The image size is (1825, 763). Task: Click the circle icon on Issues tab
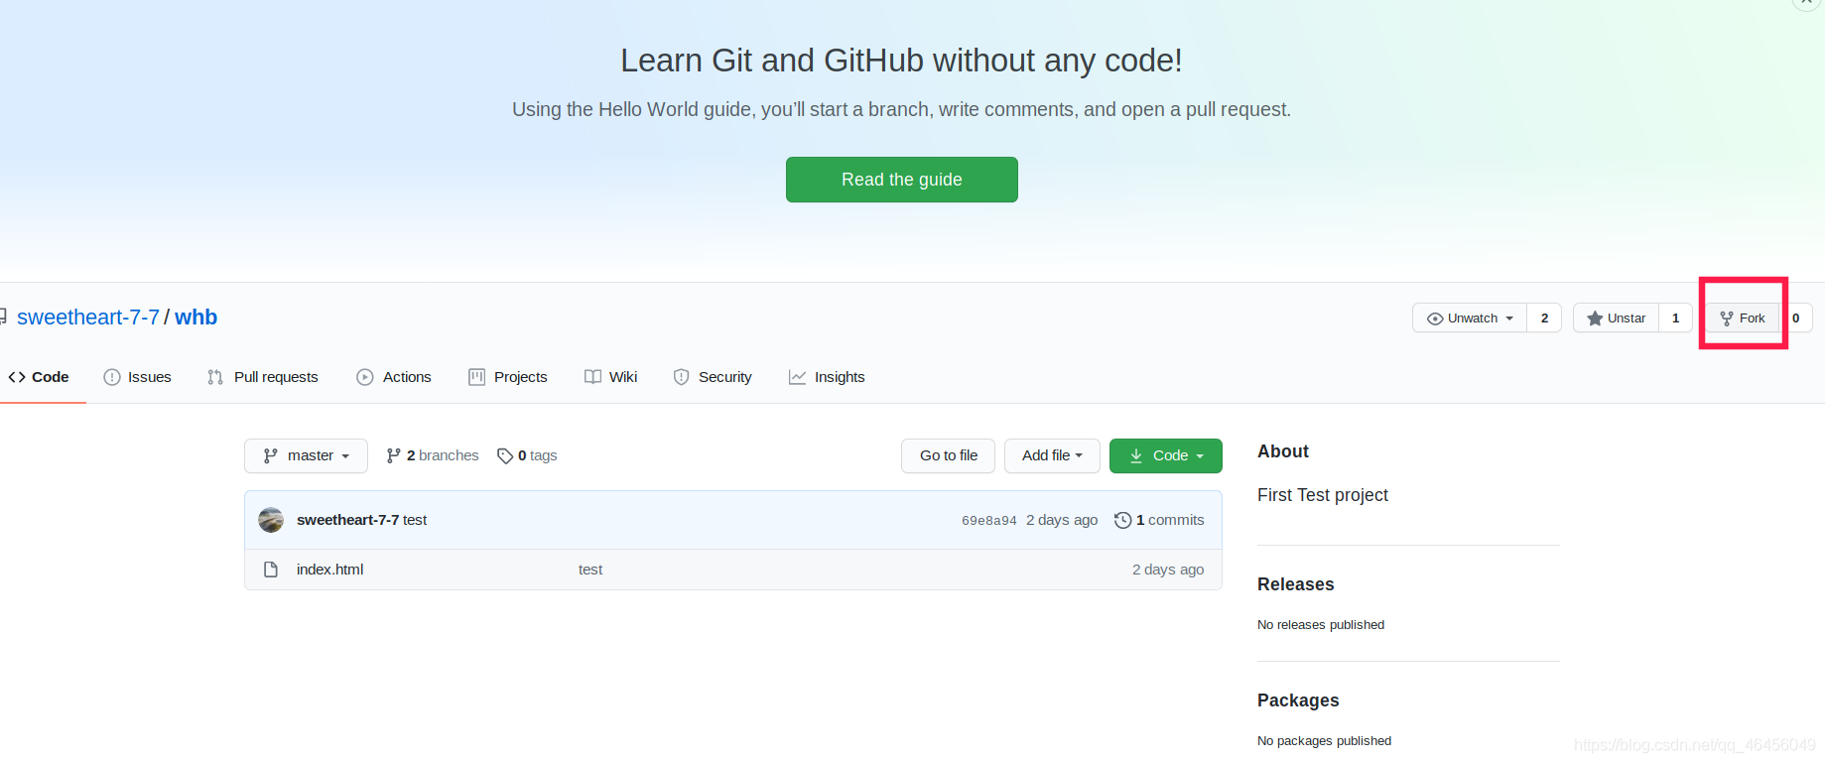[112, 377]
